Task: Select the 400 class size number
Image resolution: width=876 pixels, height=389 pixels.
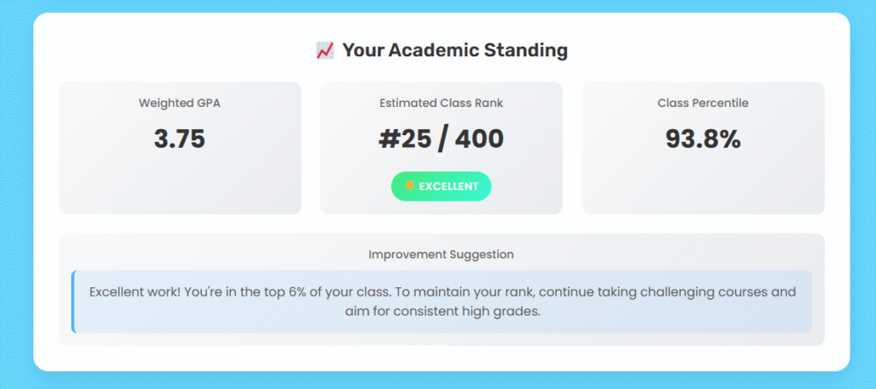Action: [x=479, y=139]
